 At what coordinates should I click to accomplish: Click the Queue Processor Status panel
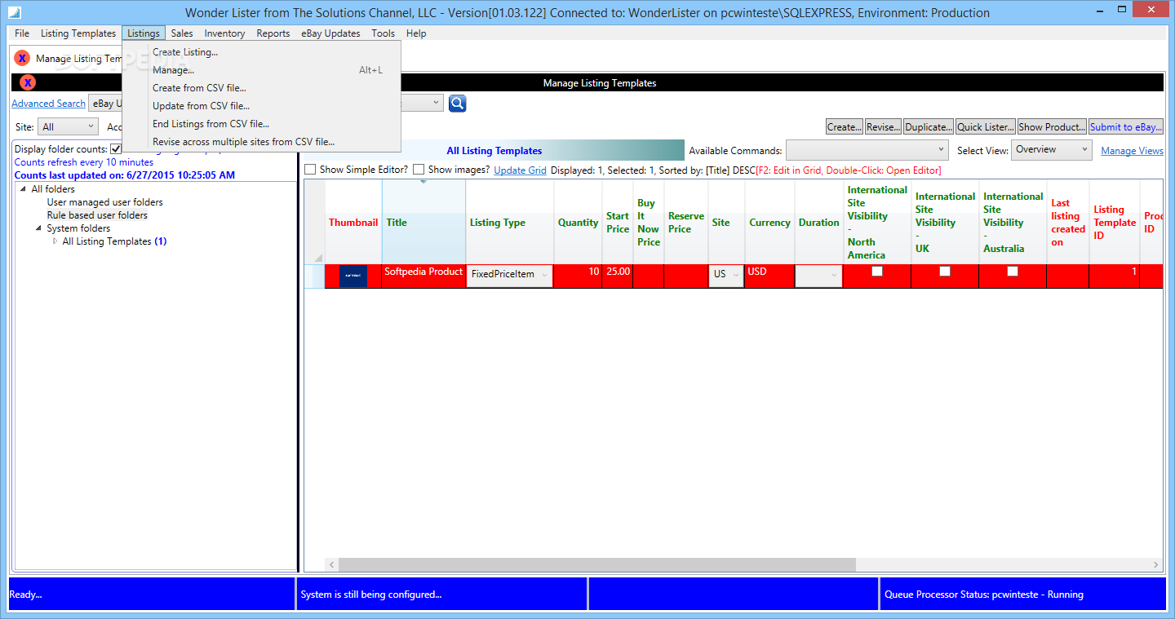click(x=1022, y=595)
